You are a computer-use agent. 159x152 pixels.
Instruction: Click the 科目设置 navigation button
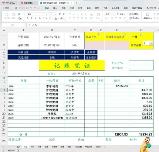tap(23, 52)
